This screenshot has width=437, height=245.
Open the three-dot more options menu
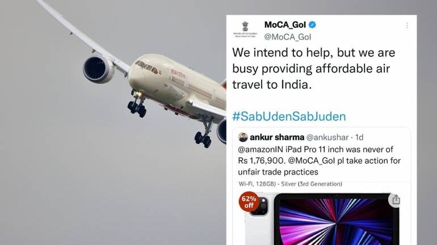[407, 26]
